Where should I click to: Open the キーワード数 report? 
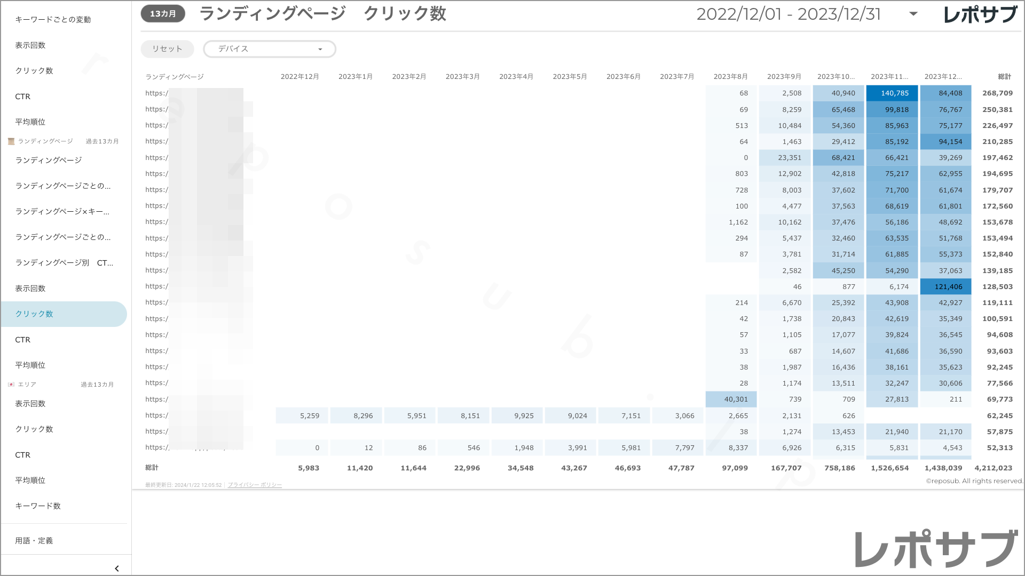(38, 506)
